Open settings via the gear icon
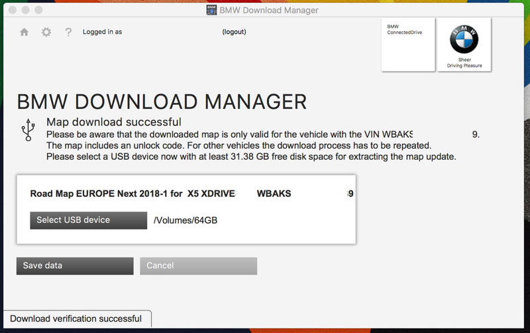This screenshot has height=333, width=530. (x=46, y=32)
